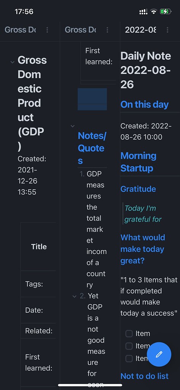Collapse the Gross Domestic Product heading chevron
The width and height of the screenshot is (180, 390).
[13, 62]
